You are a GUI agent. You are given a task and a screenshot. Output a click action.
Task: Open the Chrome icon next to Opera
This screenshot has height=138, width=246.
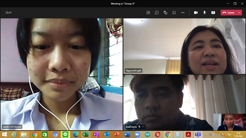click(x=168, y=134)
